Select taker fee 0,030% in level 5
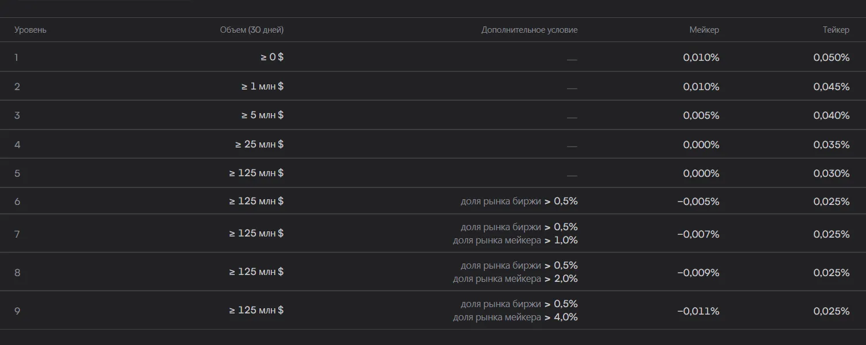Viewport: 866px width, 345px height. point(832,173)
